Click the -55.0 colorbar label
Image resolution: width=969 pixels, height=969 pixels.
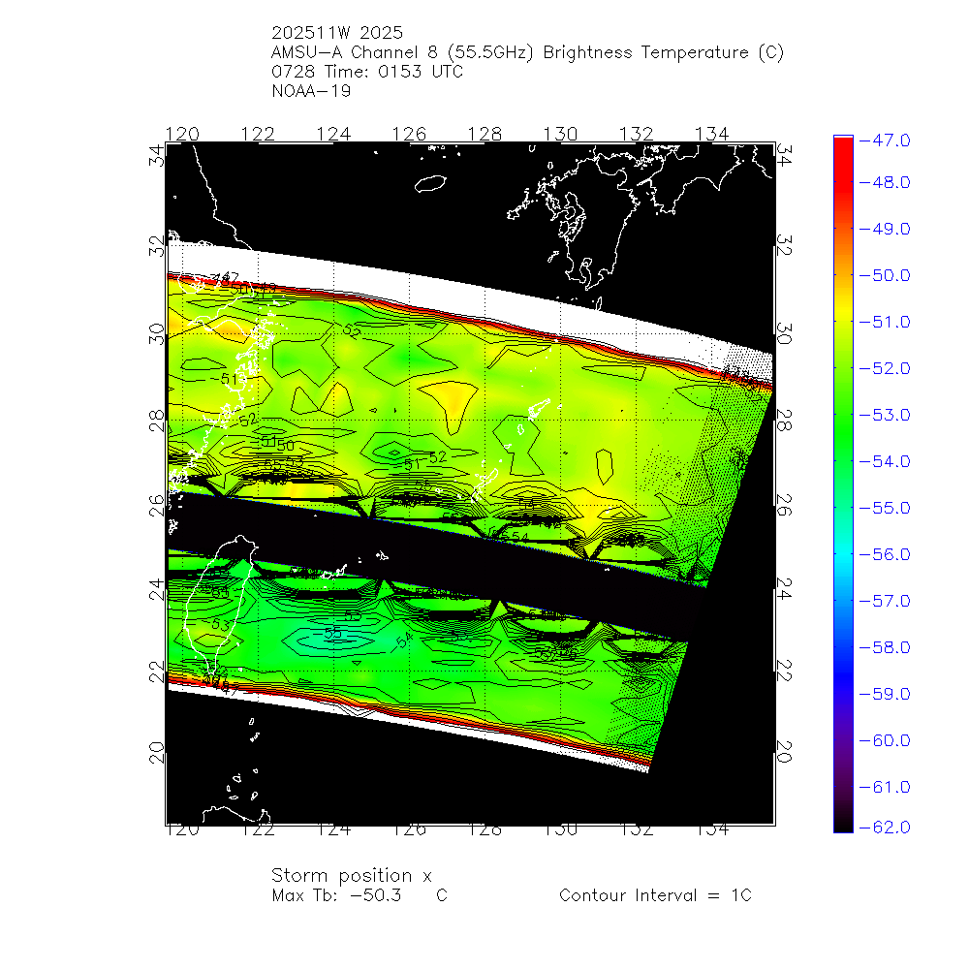[x=885, y=508]
